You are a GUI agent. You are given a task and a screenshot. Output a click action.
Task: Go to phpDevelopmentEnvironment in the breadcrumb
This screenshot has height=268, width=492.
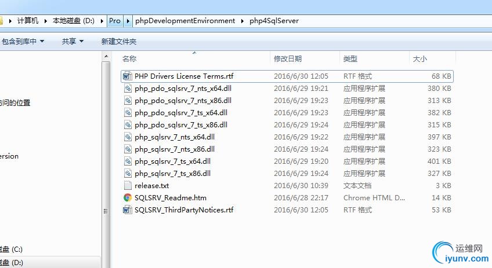point(185,21)
